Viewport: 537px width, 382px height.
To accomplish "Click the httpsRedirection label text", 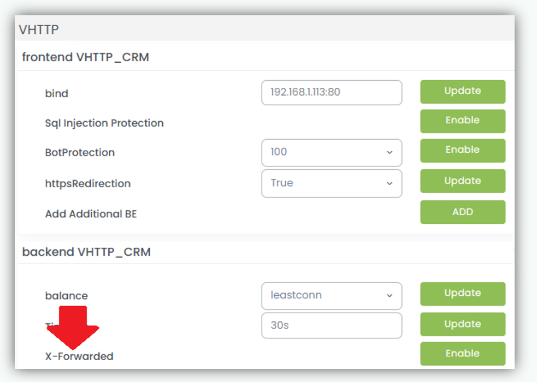I will tap(88, 184).
